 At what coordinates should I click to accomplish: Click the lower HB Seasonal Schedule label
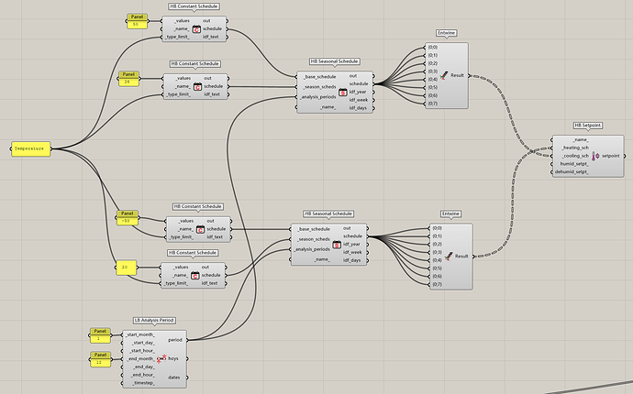coord(328,213)
